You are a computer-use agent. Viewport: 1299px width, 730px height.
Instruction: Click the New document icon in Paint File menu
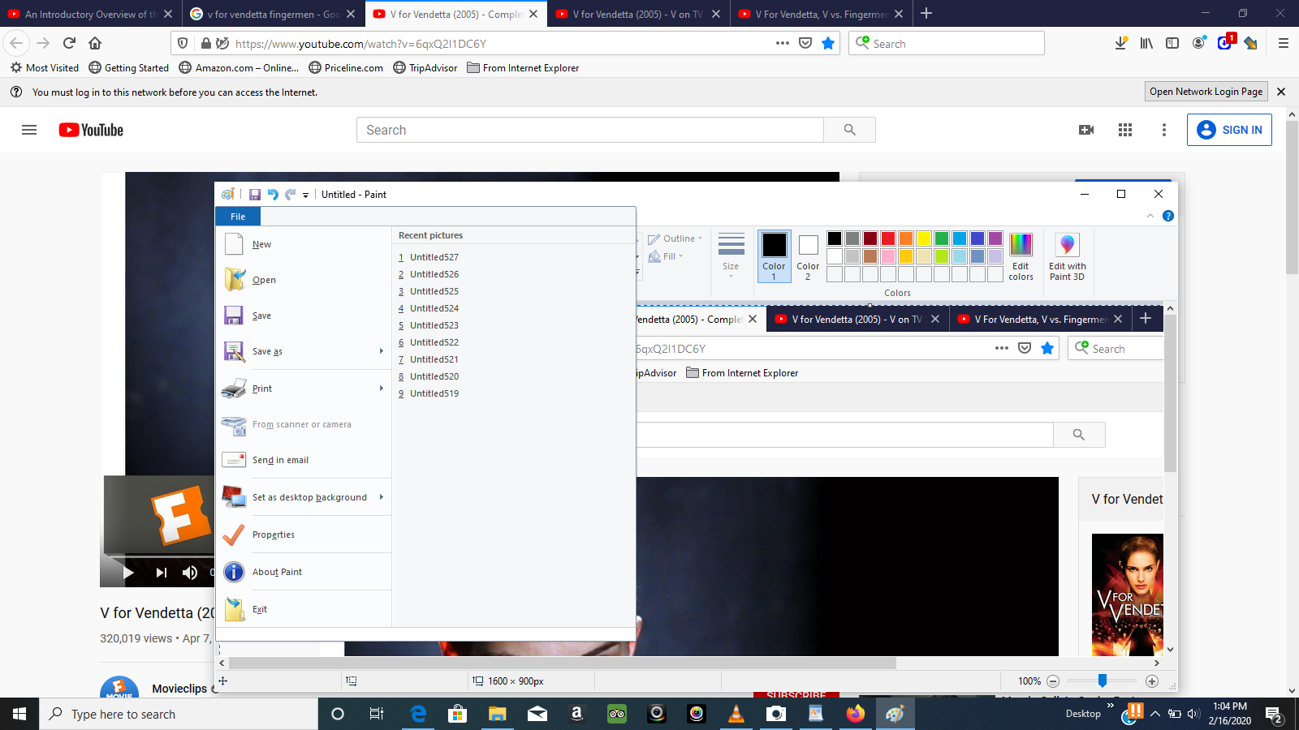pyautogui.click(x=234, y=244)
